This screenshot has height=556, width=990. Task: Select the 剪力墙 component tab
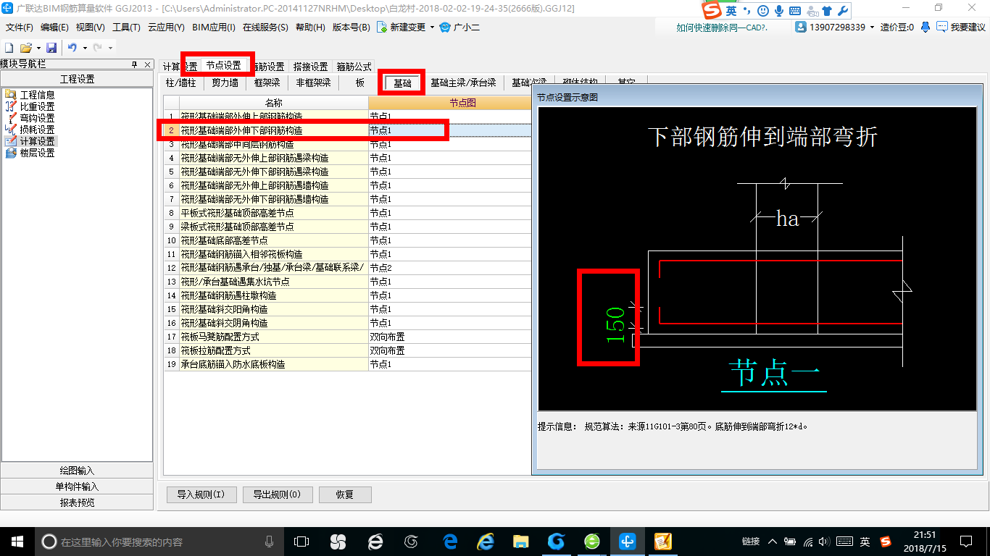pyautogui.click(x=225, y=83)
